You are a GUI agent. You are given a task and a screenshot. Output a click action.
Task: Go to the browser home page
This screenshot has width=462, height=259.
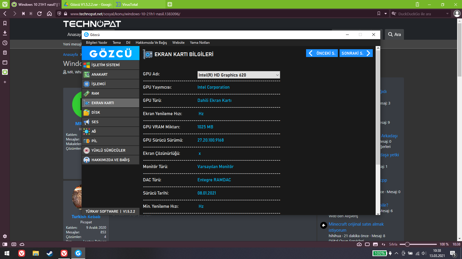click(49, 14)
